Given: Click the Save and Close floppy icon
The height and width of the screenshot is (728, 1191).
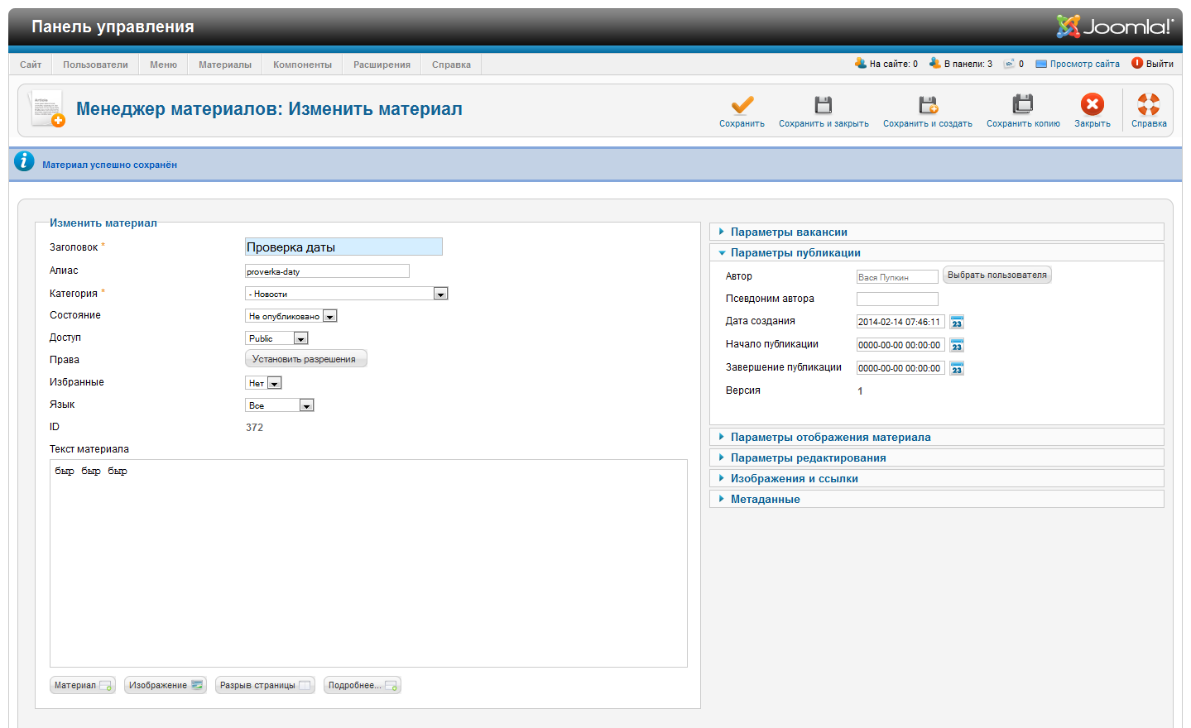Looking at the screenshot, I should (823, 105).
